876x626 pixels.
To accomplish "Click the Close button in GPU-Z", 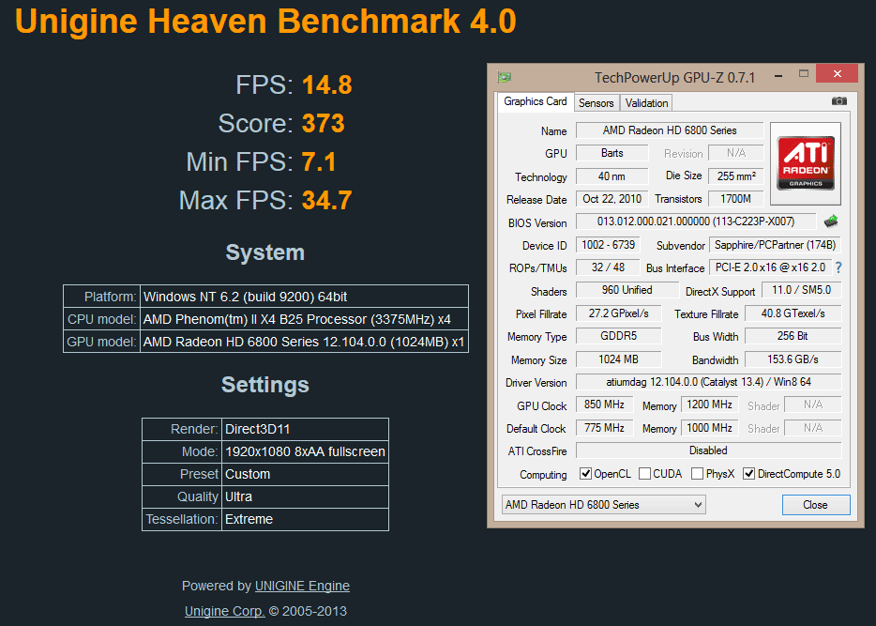I will [x=816, y=505].
